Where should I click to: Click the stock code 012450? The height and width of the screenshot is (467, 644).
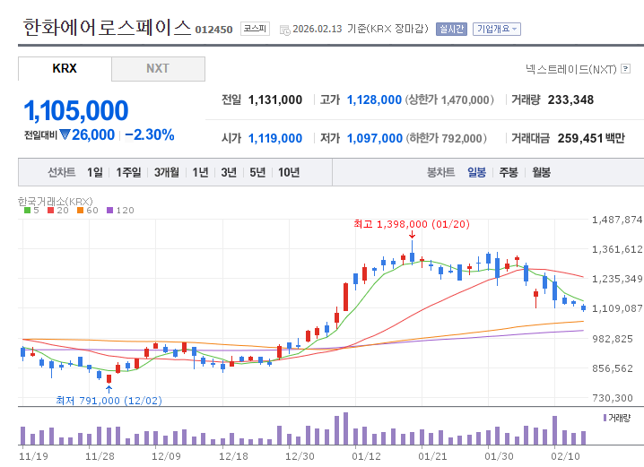[214, 30]
